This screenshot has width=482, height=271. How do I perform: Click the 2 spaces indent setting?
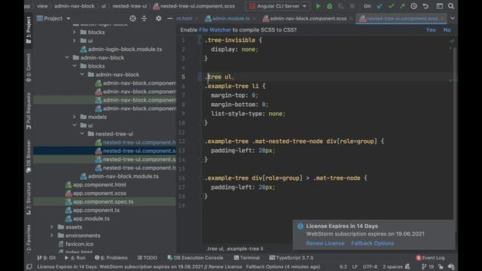pos(392,266)
